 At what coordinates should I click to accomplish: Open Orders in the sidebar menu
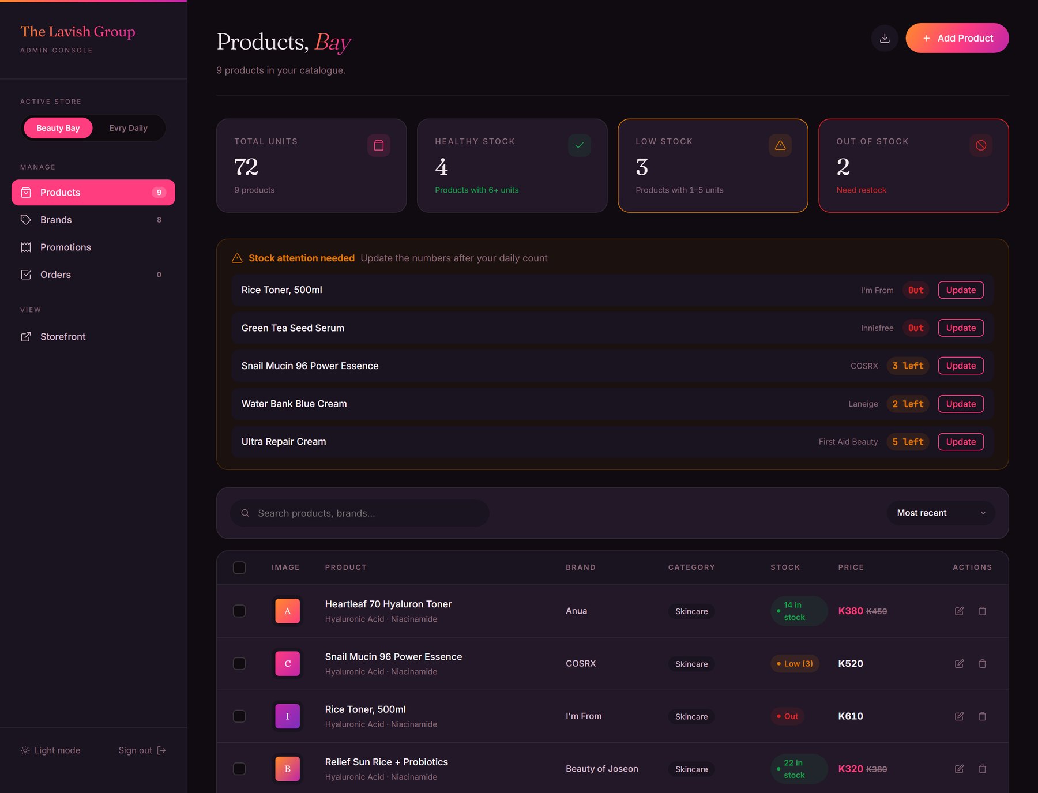[93, 275]
